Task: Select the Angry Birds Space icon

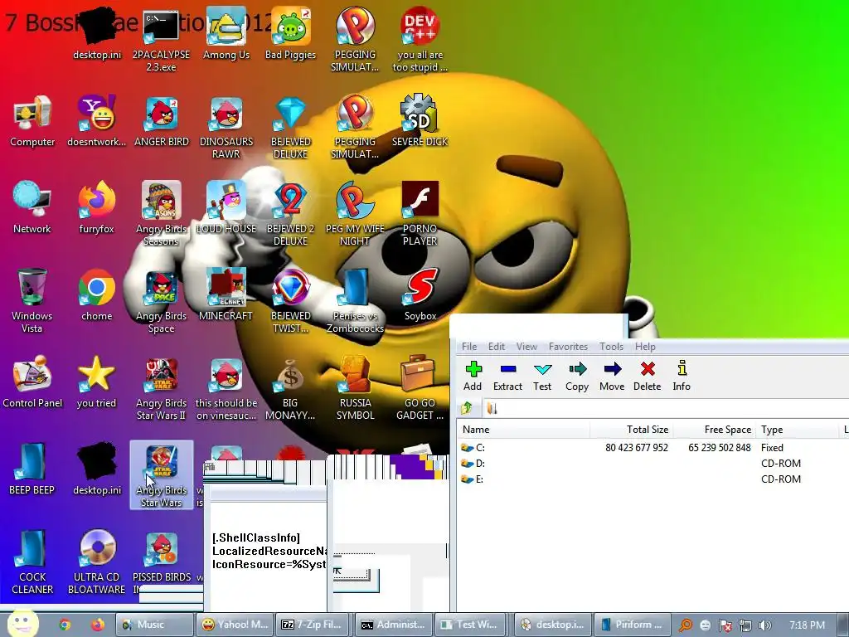Action: click(x=162, y=300)
